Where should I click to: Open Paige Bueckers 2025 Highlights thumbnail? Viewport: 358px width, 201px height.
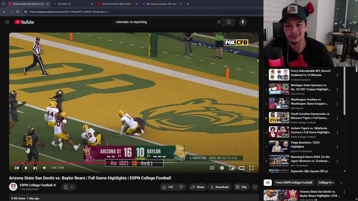279,146
